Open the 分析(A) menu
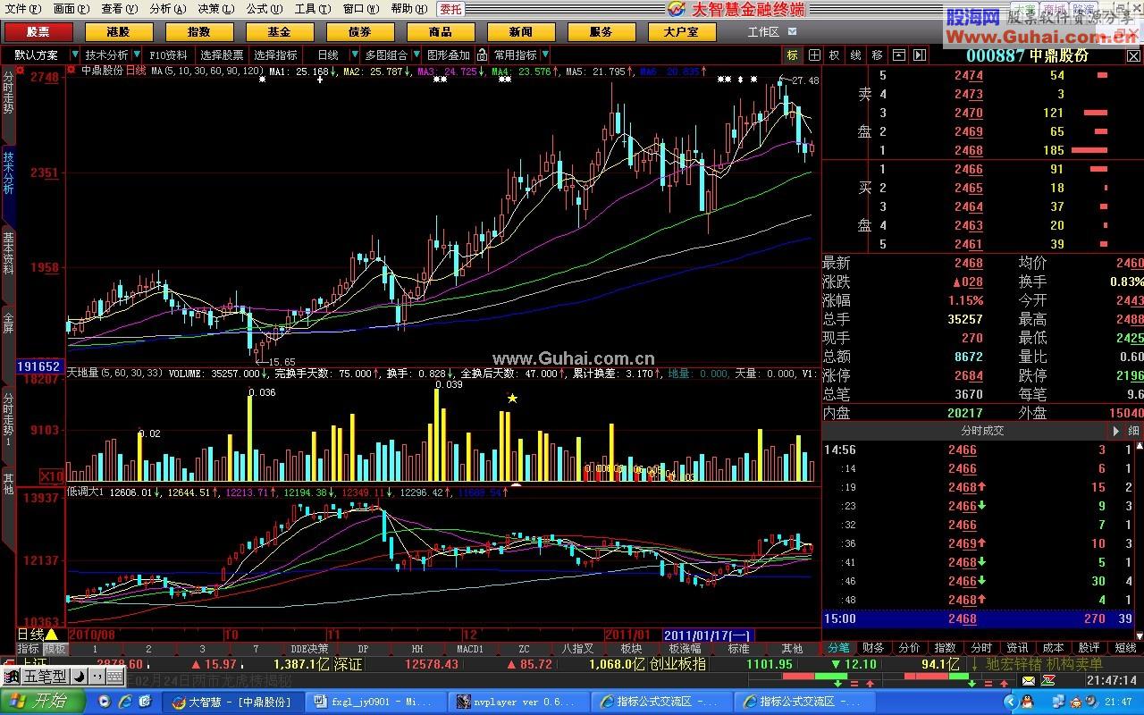This screenshot has width=1144, height=715. click(168, 9)
